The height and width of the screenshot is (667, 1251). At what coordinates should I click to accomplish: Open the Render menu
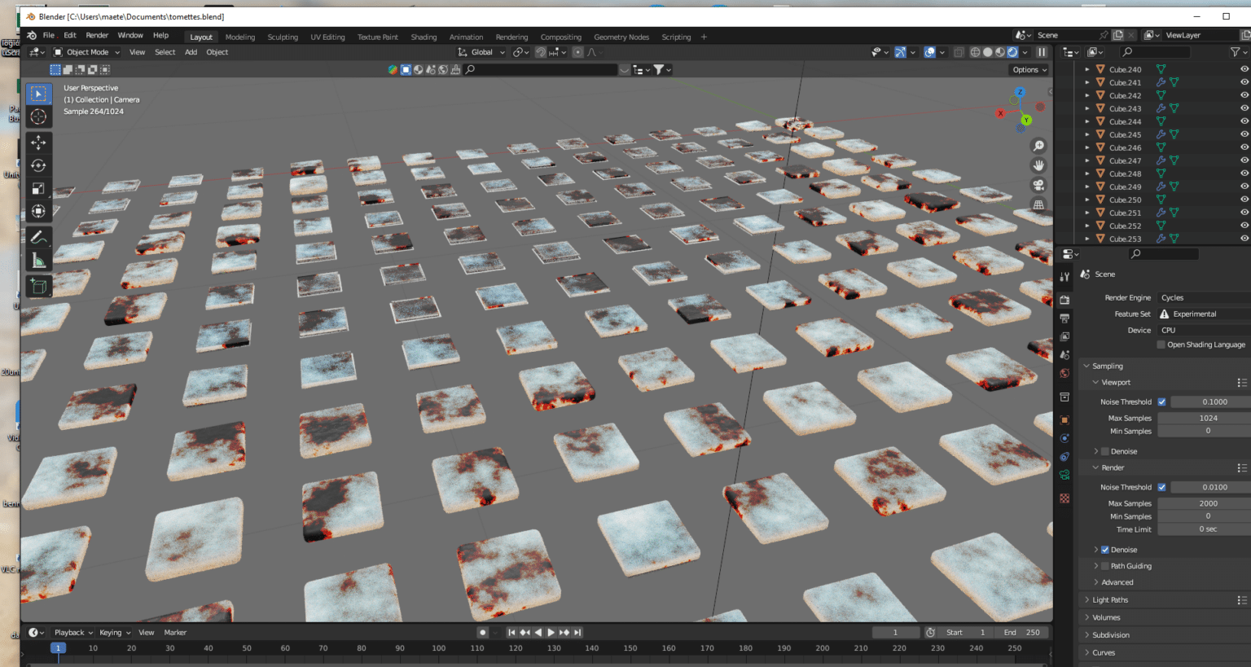(x=97, y=35)
